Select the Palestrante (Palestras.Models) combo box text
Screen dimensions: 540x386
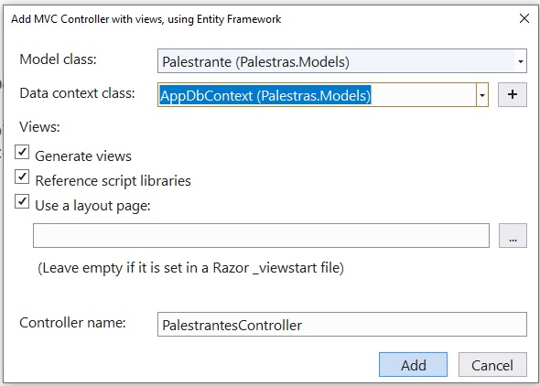[255, 62]
